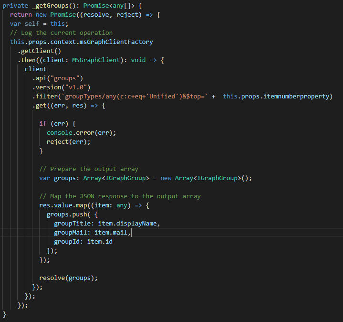This screenshot has height=322, width=343.
Task: Click '.api("groups")' line
Action: tap(58, 78)
